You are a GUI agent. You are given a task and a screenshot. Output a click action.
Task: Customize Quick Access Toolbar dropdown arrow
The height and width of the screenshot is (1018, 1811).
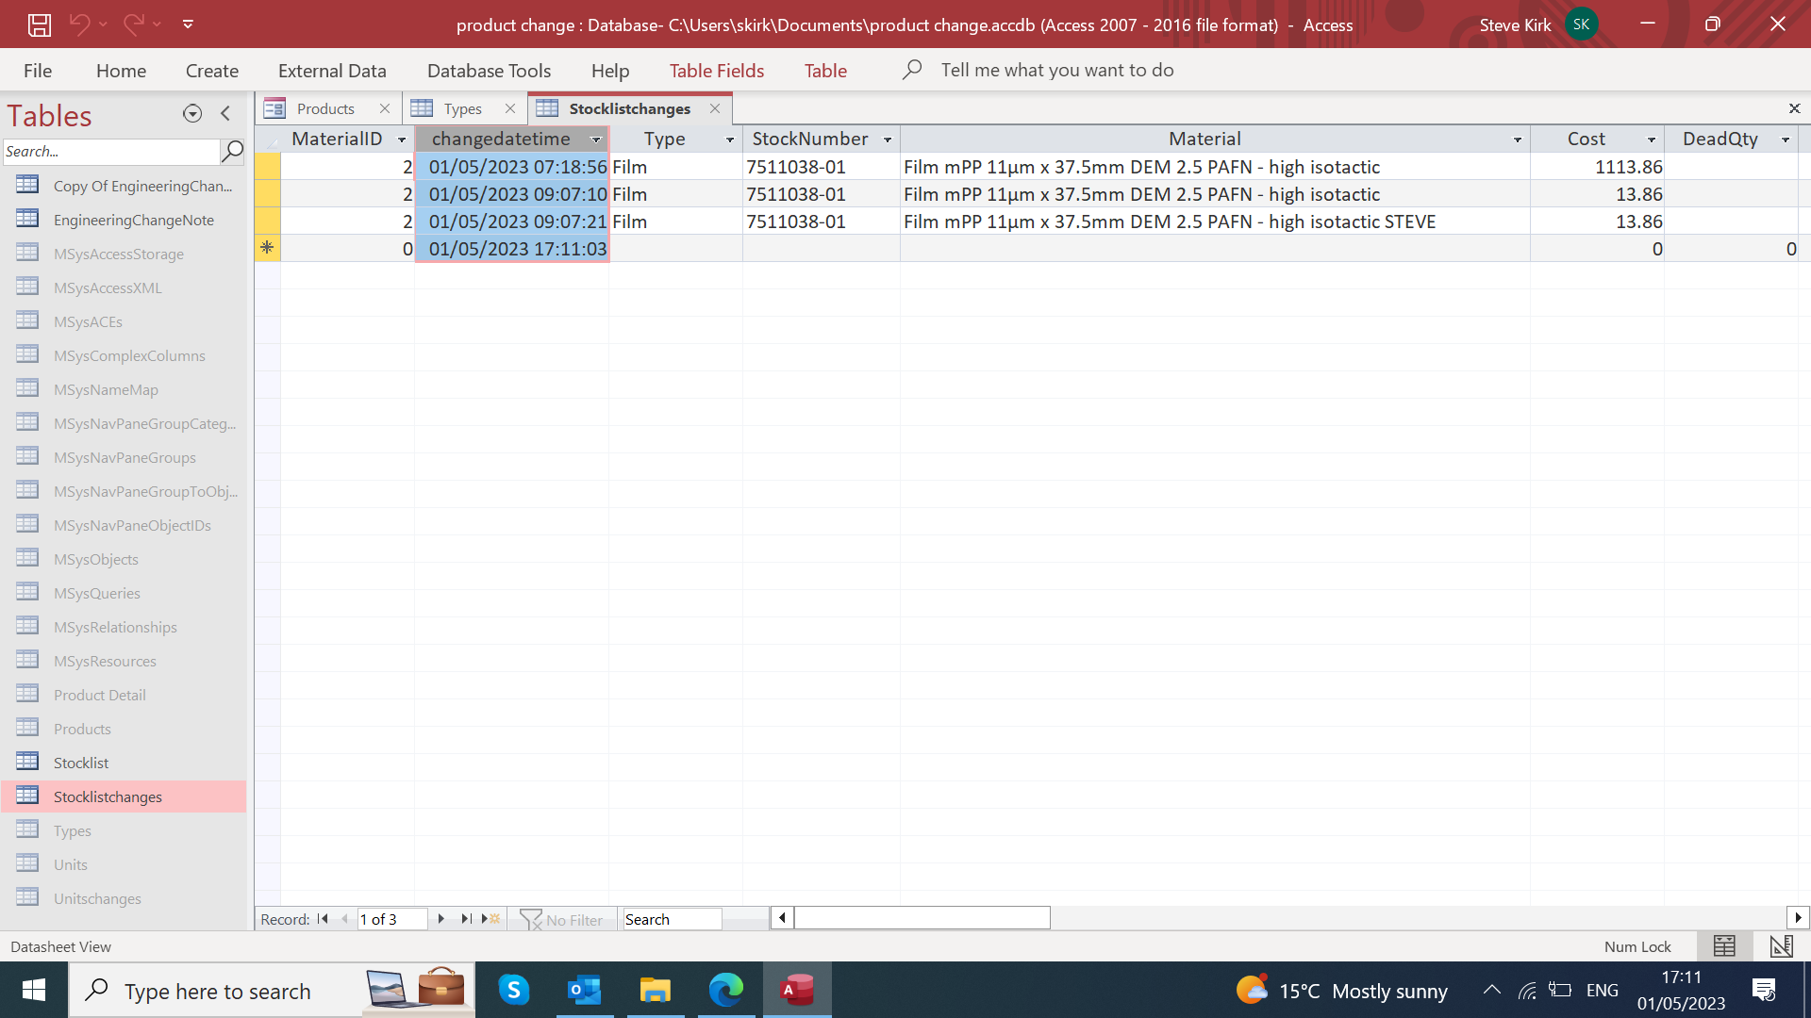point(188,25)
